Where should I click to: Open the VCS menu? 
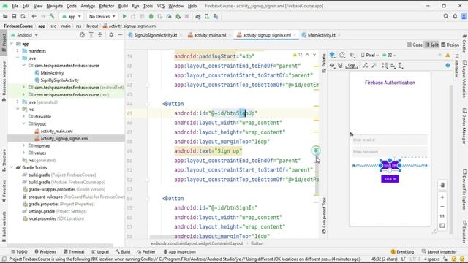tap(161, 6)
